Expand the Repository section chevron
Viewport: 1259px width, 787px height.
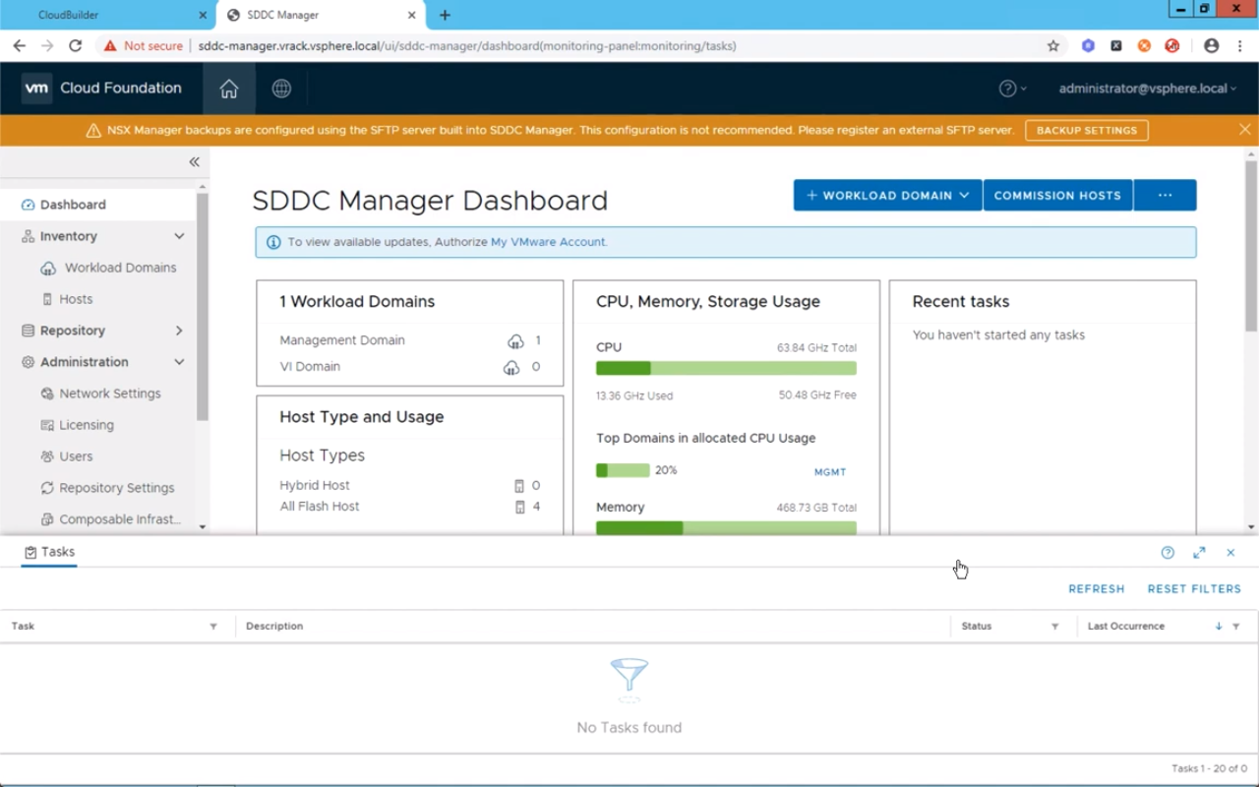pos(179,331)
